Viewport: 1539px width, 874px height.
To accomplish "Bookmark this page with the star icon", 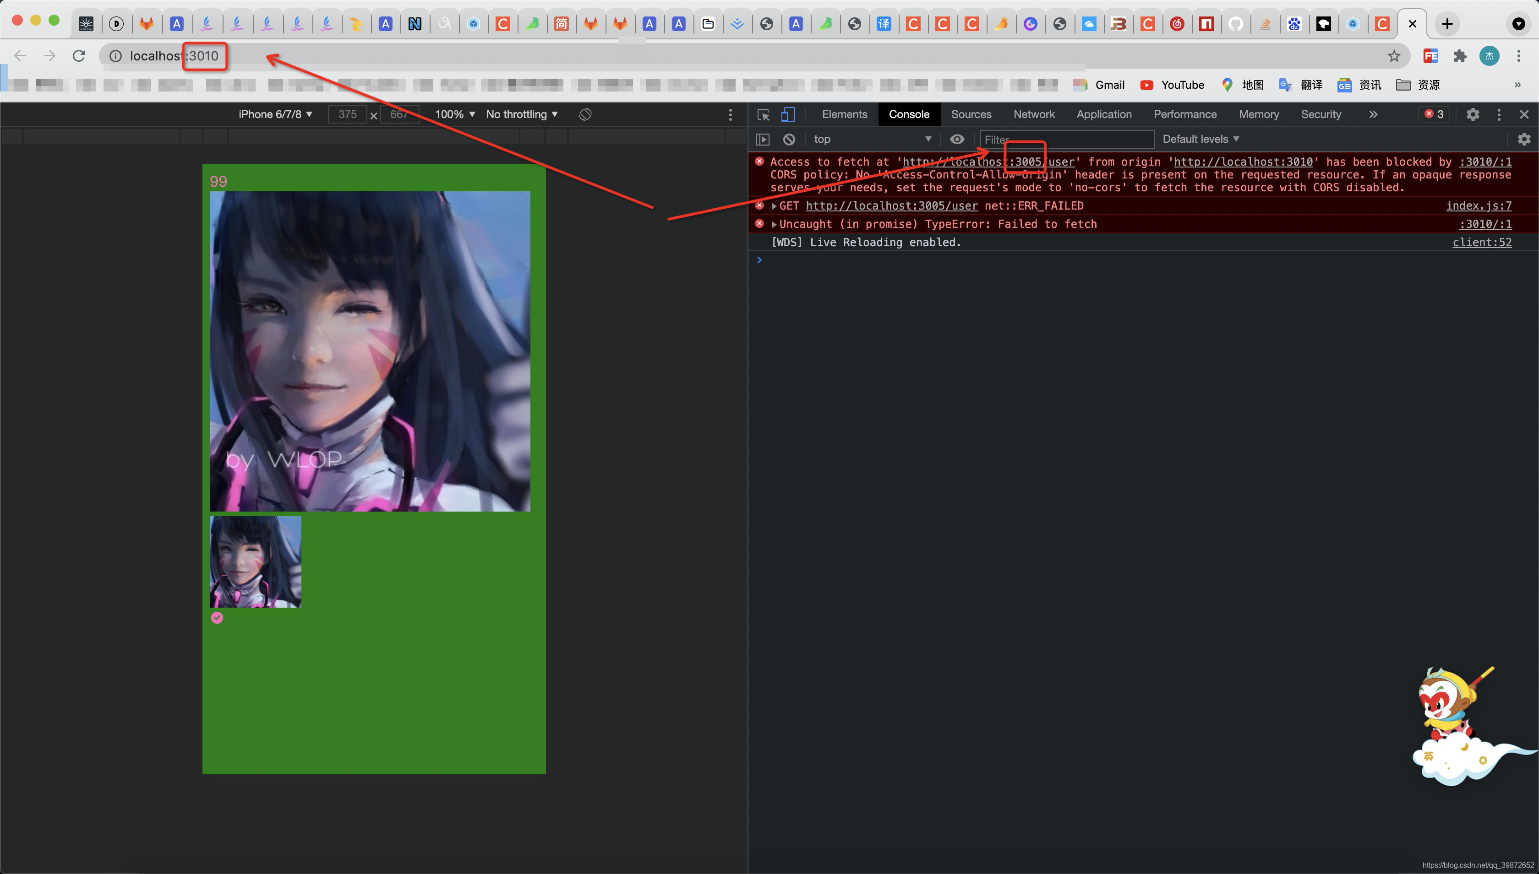I will click(1394, 56).
